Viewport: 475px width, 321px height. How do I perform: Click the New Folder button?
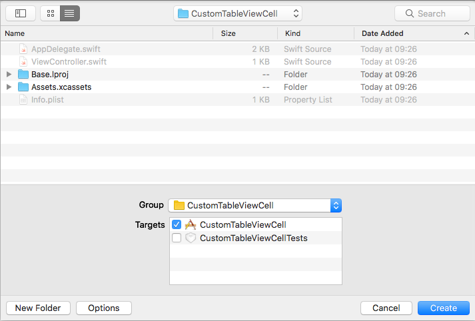(x=38, y=308)
